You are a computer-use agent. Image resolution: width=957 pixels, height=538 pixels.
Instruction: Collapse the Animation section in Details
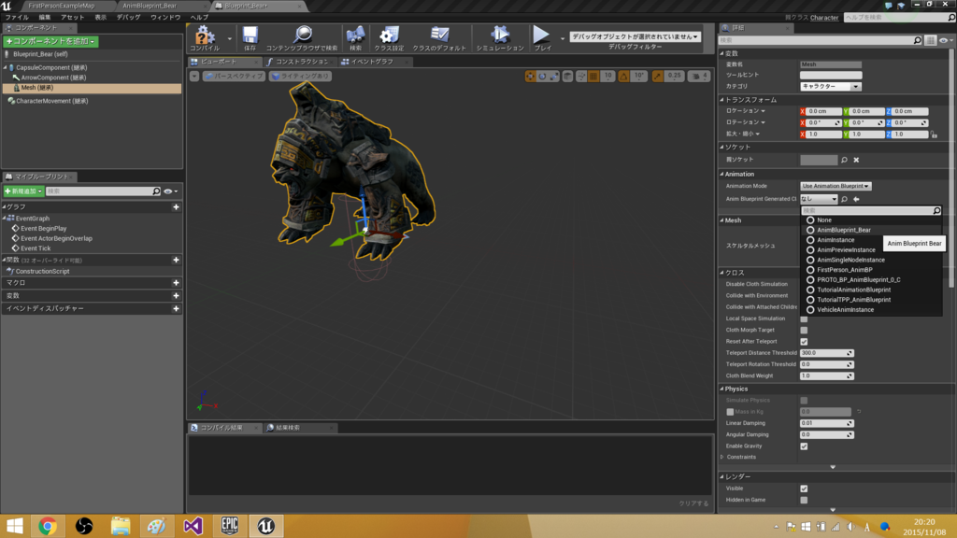tap(722, 175)
